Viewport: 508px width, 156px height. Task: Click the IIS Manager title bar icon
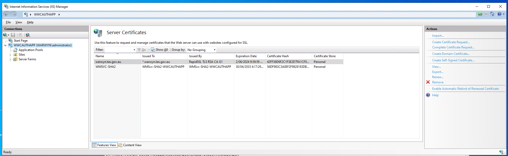coord(6,6)
